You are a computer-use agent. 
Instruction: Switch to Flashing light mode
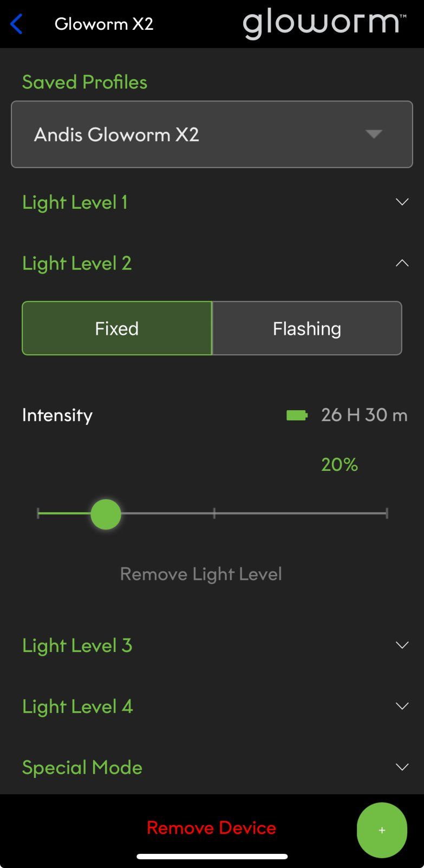point(307,328)
